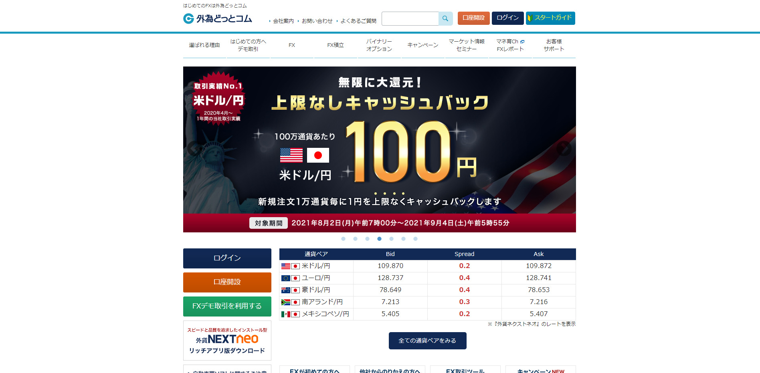Screen dimensions: 760x373
Task: Open the スタートガイド button
Action: pos(550,18)
